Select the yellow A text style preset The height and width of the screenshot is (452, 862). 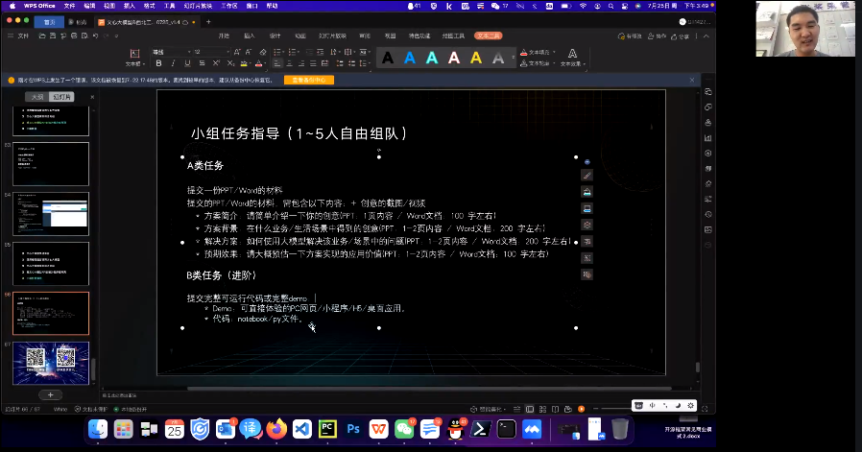point(476,59)
